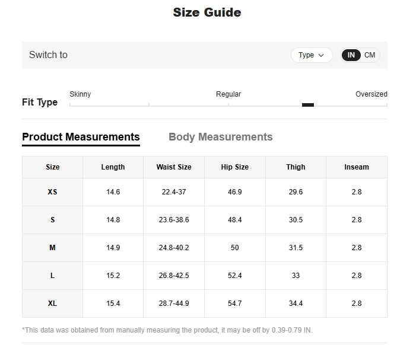The image size is (397, 345).
Task: Click the Oversized fit label
Action: (x=371, y=94)
